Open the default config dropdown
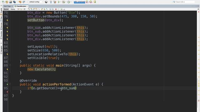 36,2
